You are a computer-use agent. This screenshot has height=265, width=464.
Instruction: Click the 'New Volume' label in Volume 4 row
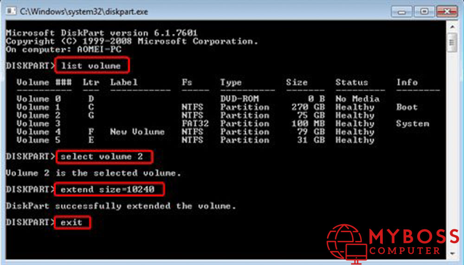pos(137,132)
